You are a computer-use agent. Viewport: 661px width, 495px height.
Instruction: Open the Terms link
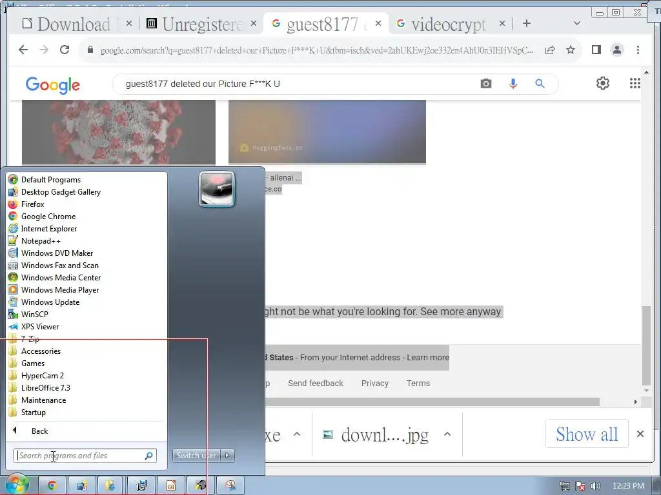pyautogui.click(x=418, y=383)
